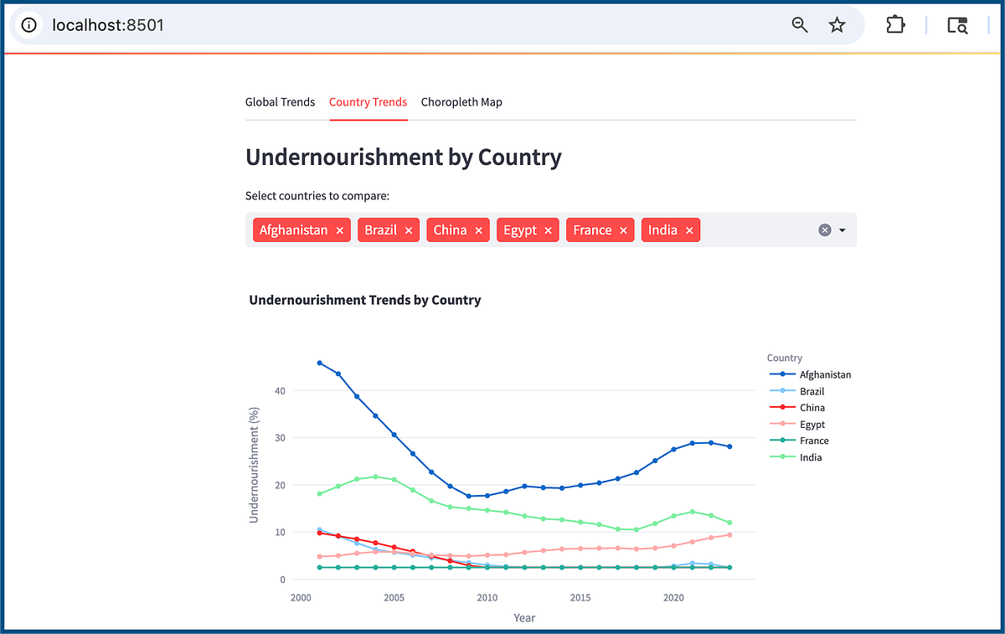Toggle Afghanistan series in the chart legend
The image size is (1005, 634).
[810, 374]
